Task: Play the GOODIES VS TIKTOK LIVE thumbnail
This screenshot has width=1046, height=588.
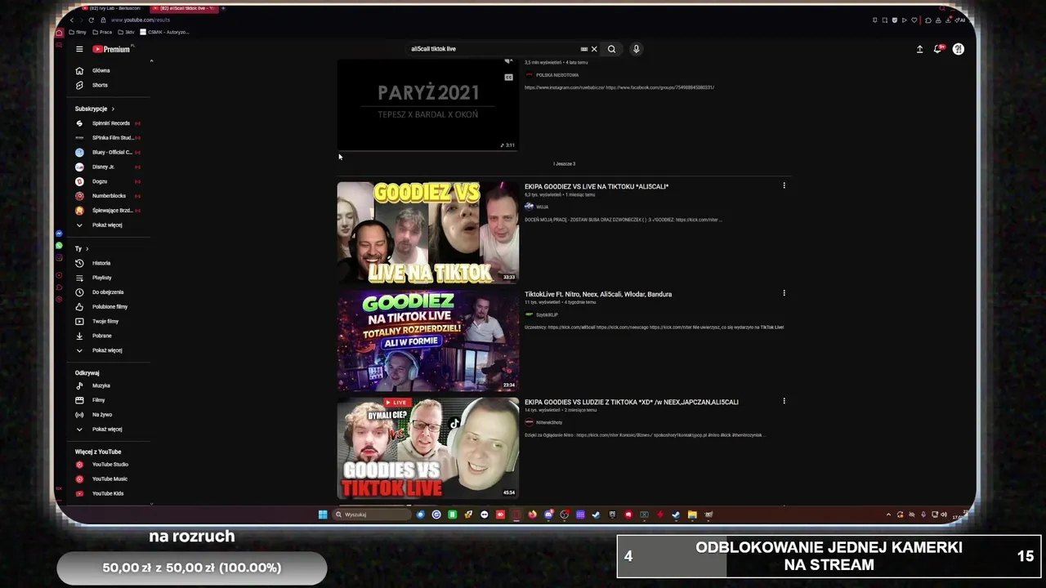Action: (427, 448)
